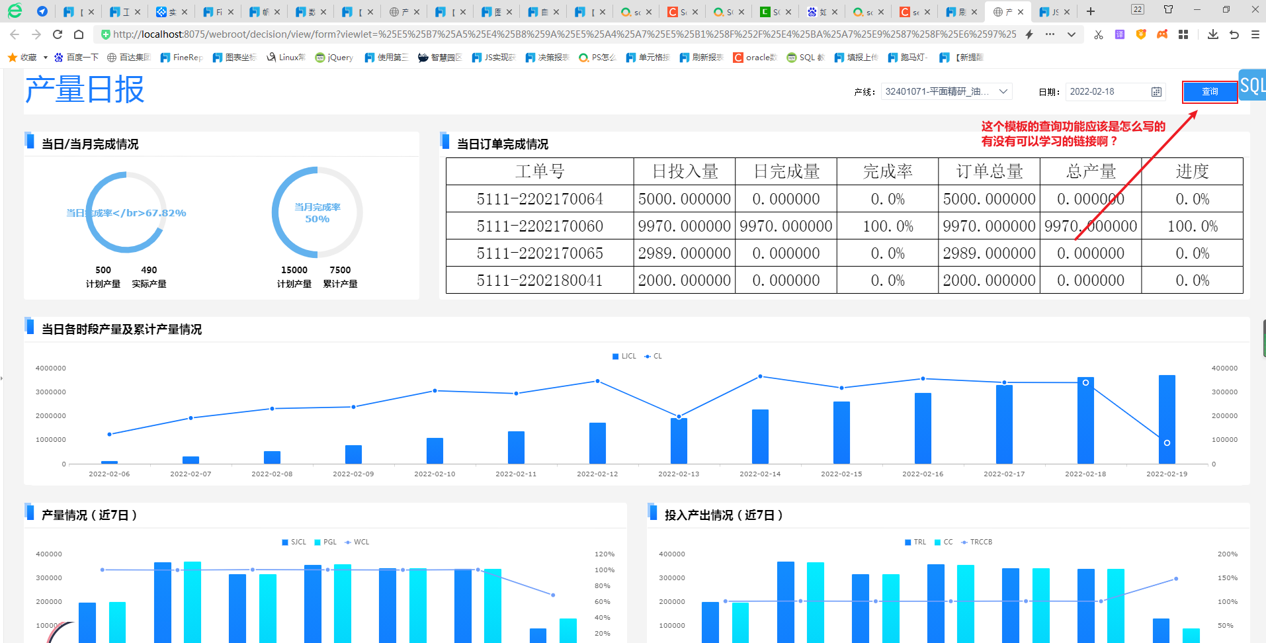
Task: Open the browser hamburger main menu
Action: click(x=1255, y=34)
